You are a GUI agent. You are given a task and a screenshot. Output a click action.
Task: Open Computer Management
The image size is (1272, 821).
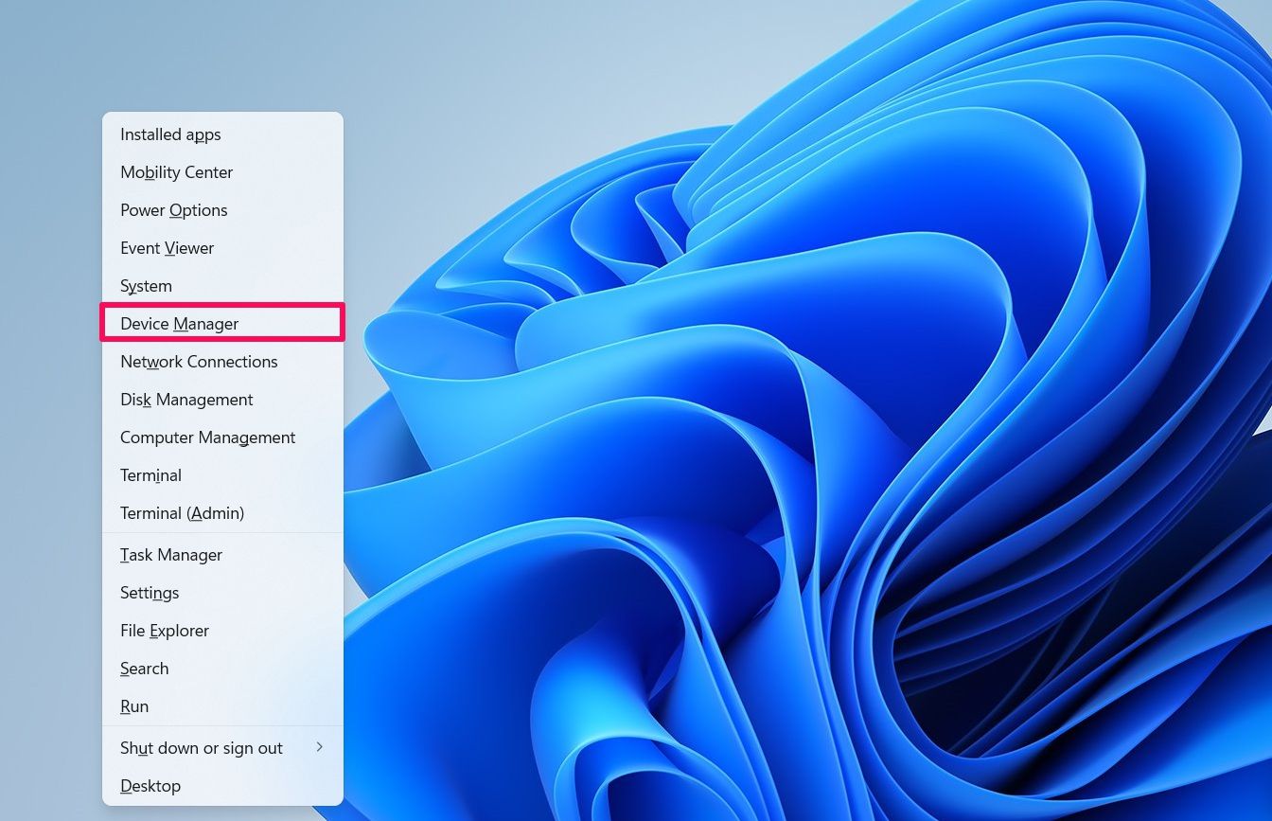[207, 437]
